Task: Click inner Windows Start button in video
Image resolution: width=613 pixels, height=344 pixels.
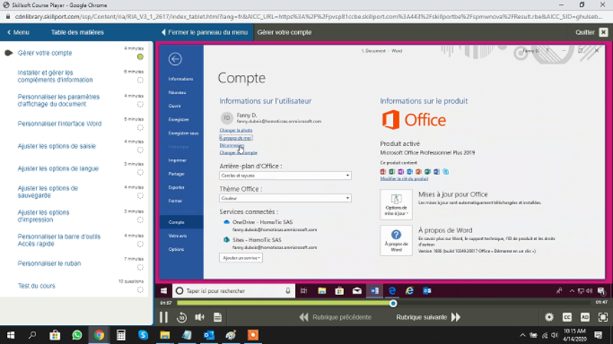Action: 164,290
